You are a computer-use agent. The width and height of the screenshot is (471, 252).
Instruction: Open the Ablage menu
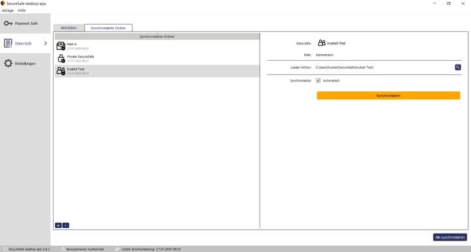(x=8, y=10)
